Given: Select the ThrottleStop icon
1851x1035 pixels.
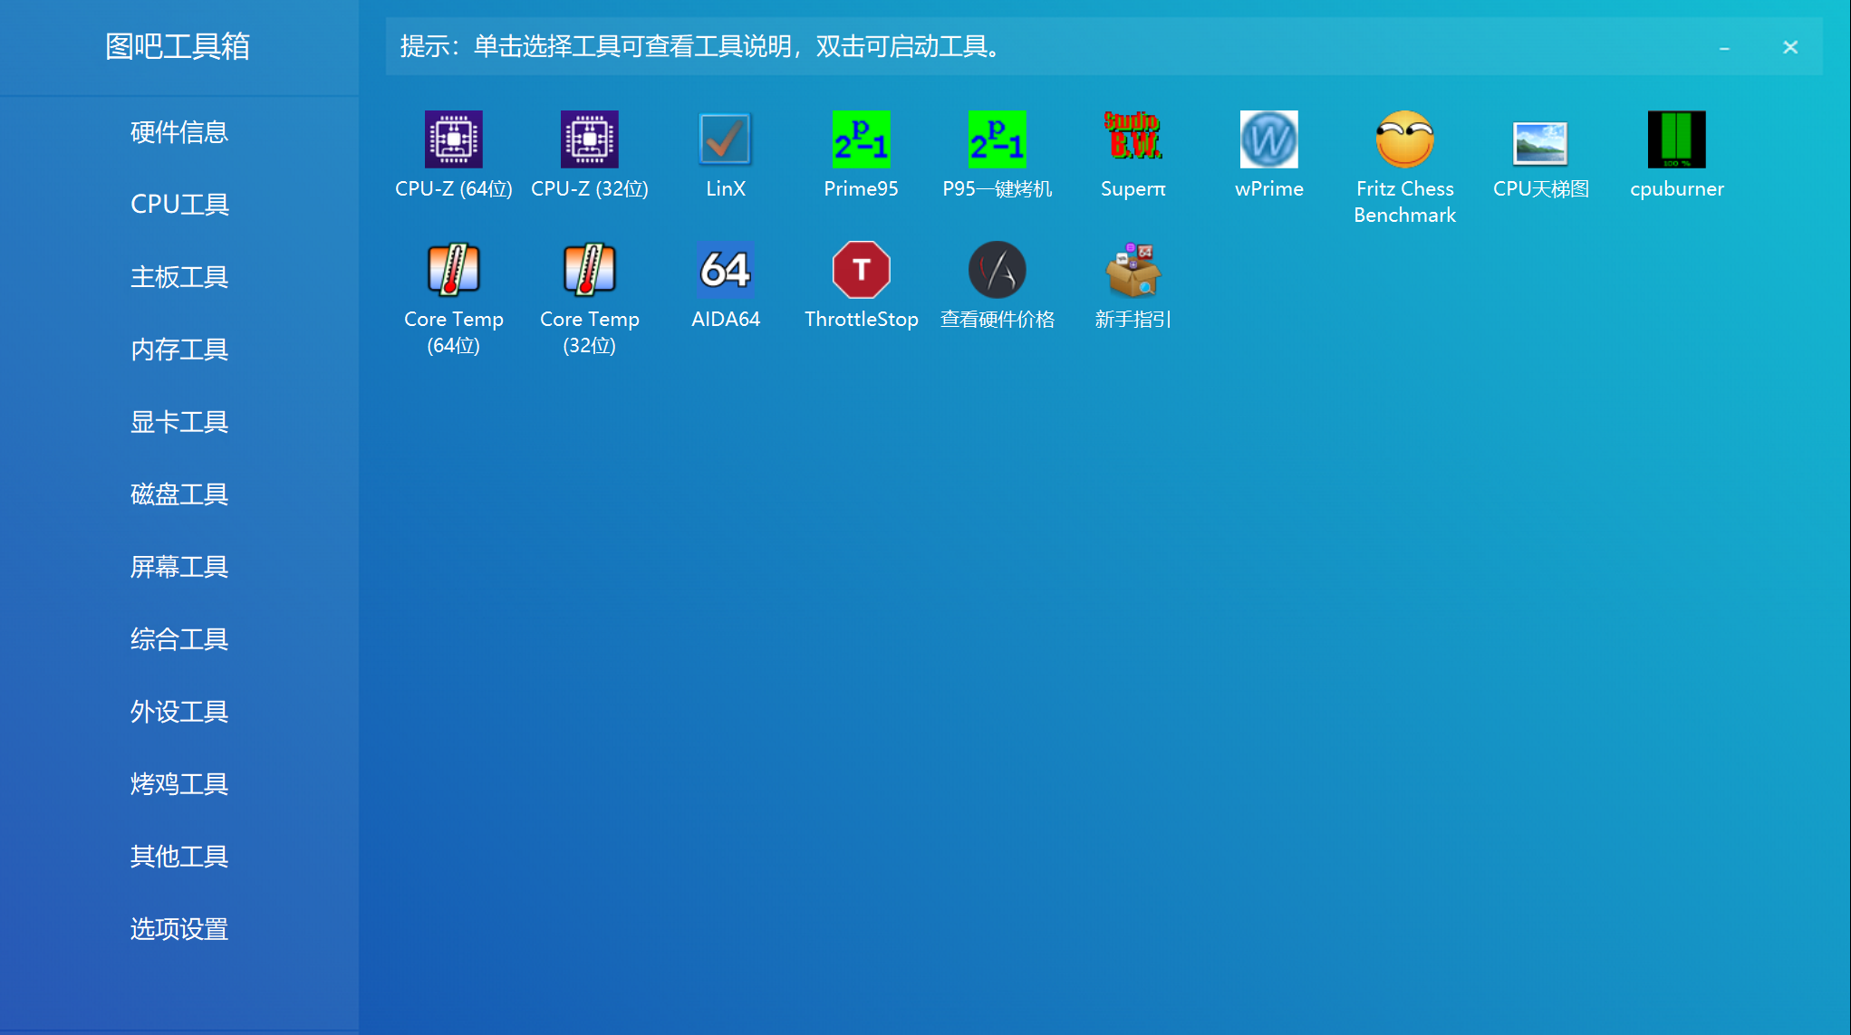Looking at the screenshot, I should [861, 270].
